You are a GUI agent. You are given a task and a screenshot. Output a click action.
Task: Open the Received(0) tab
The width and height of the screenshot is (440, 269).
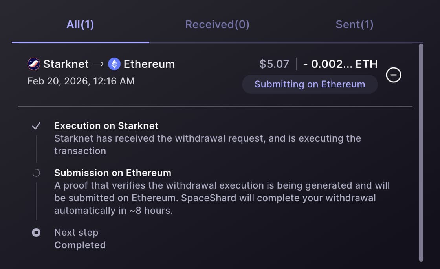(217, 25)
